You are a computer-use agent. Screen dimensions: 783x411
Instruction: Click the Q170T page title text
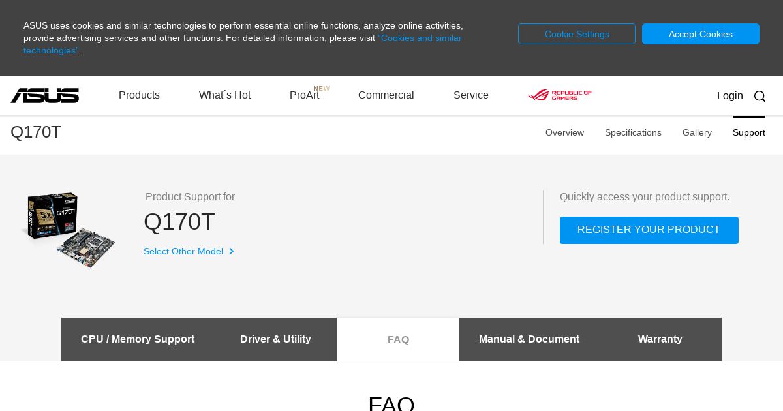pos(36,132)
